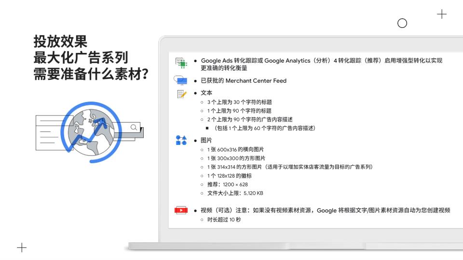Viewport: 463px width, 260px height.
Task: Select 1 张 300x300 的方形图片
Action: (236, 158)
